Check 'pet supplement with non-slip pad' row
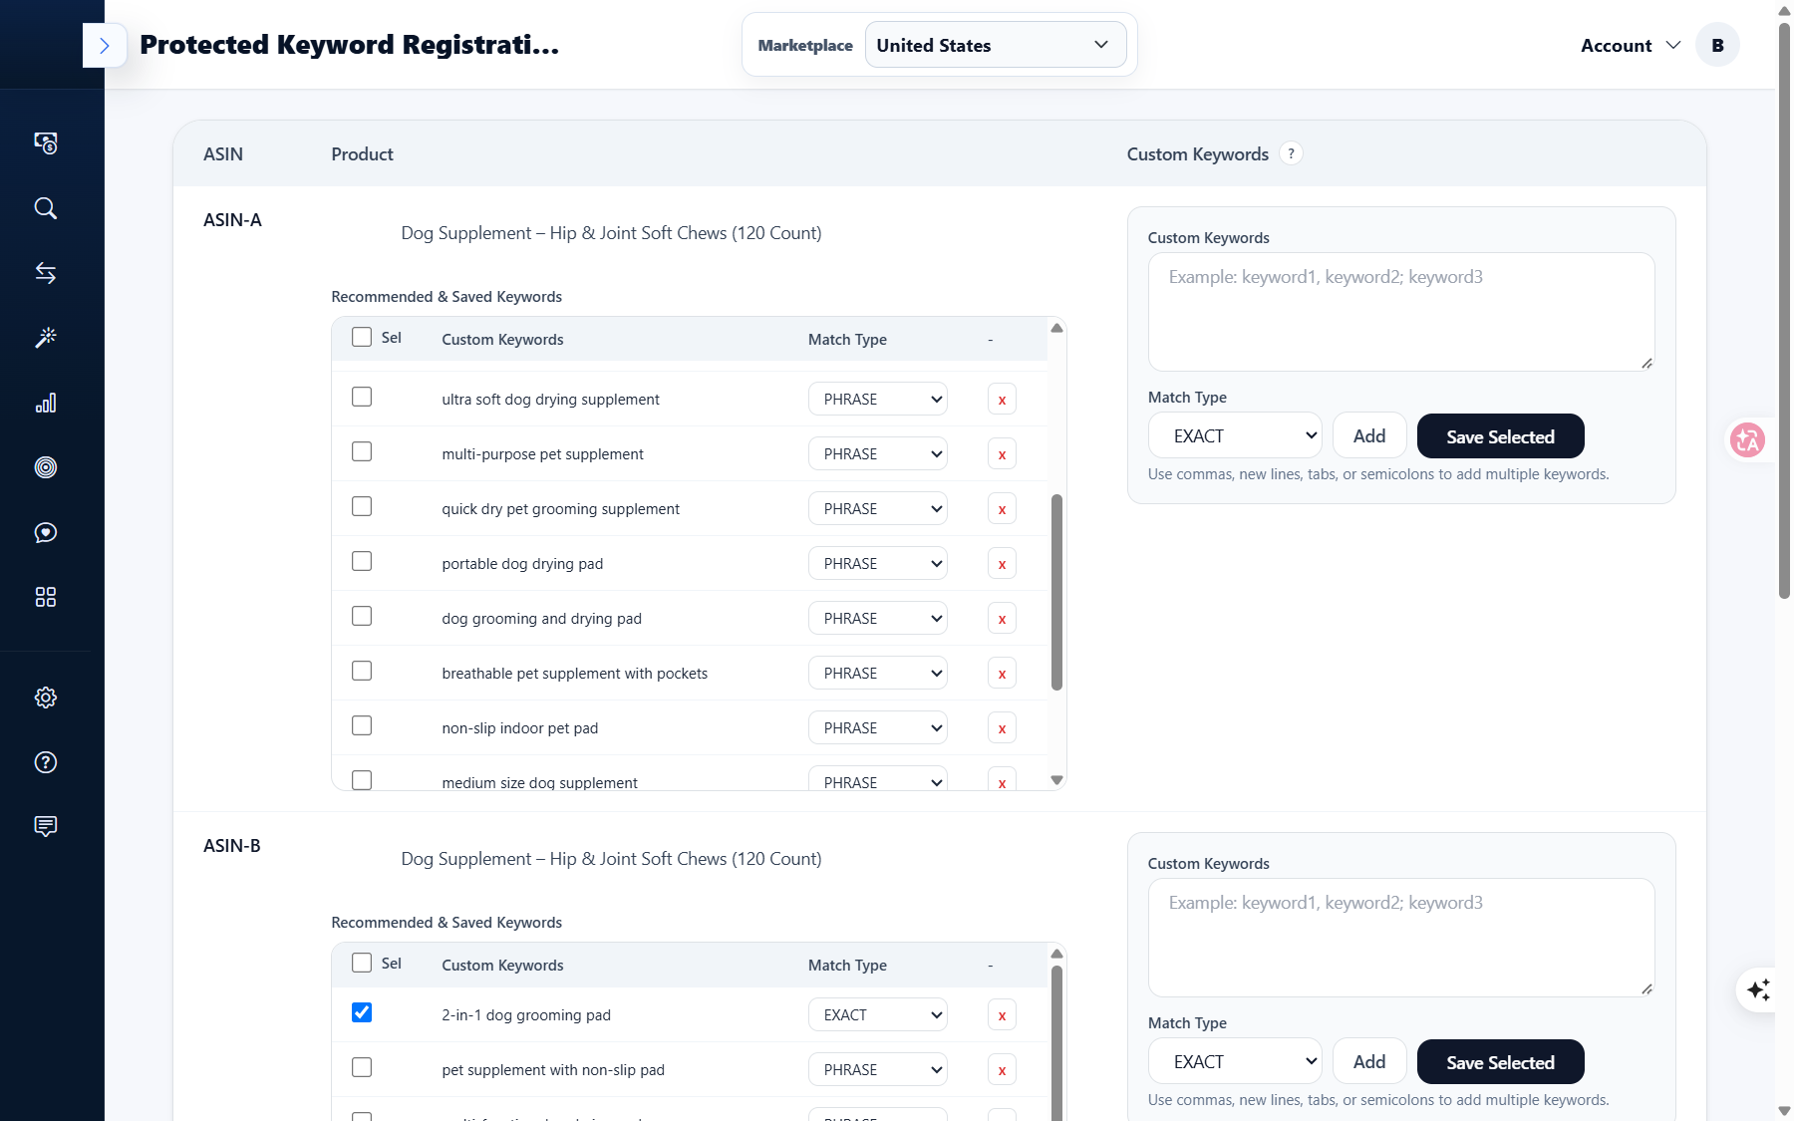Screen dimensions: 1794x1121 pos(362,1068)
